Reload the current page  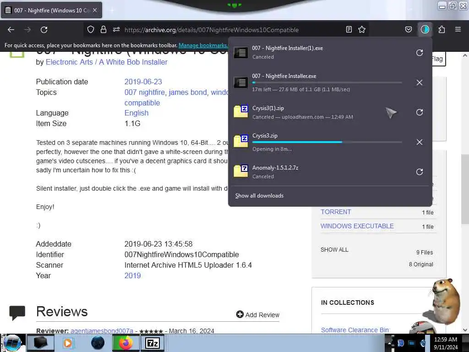(44, 30)
